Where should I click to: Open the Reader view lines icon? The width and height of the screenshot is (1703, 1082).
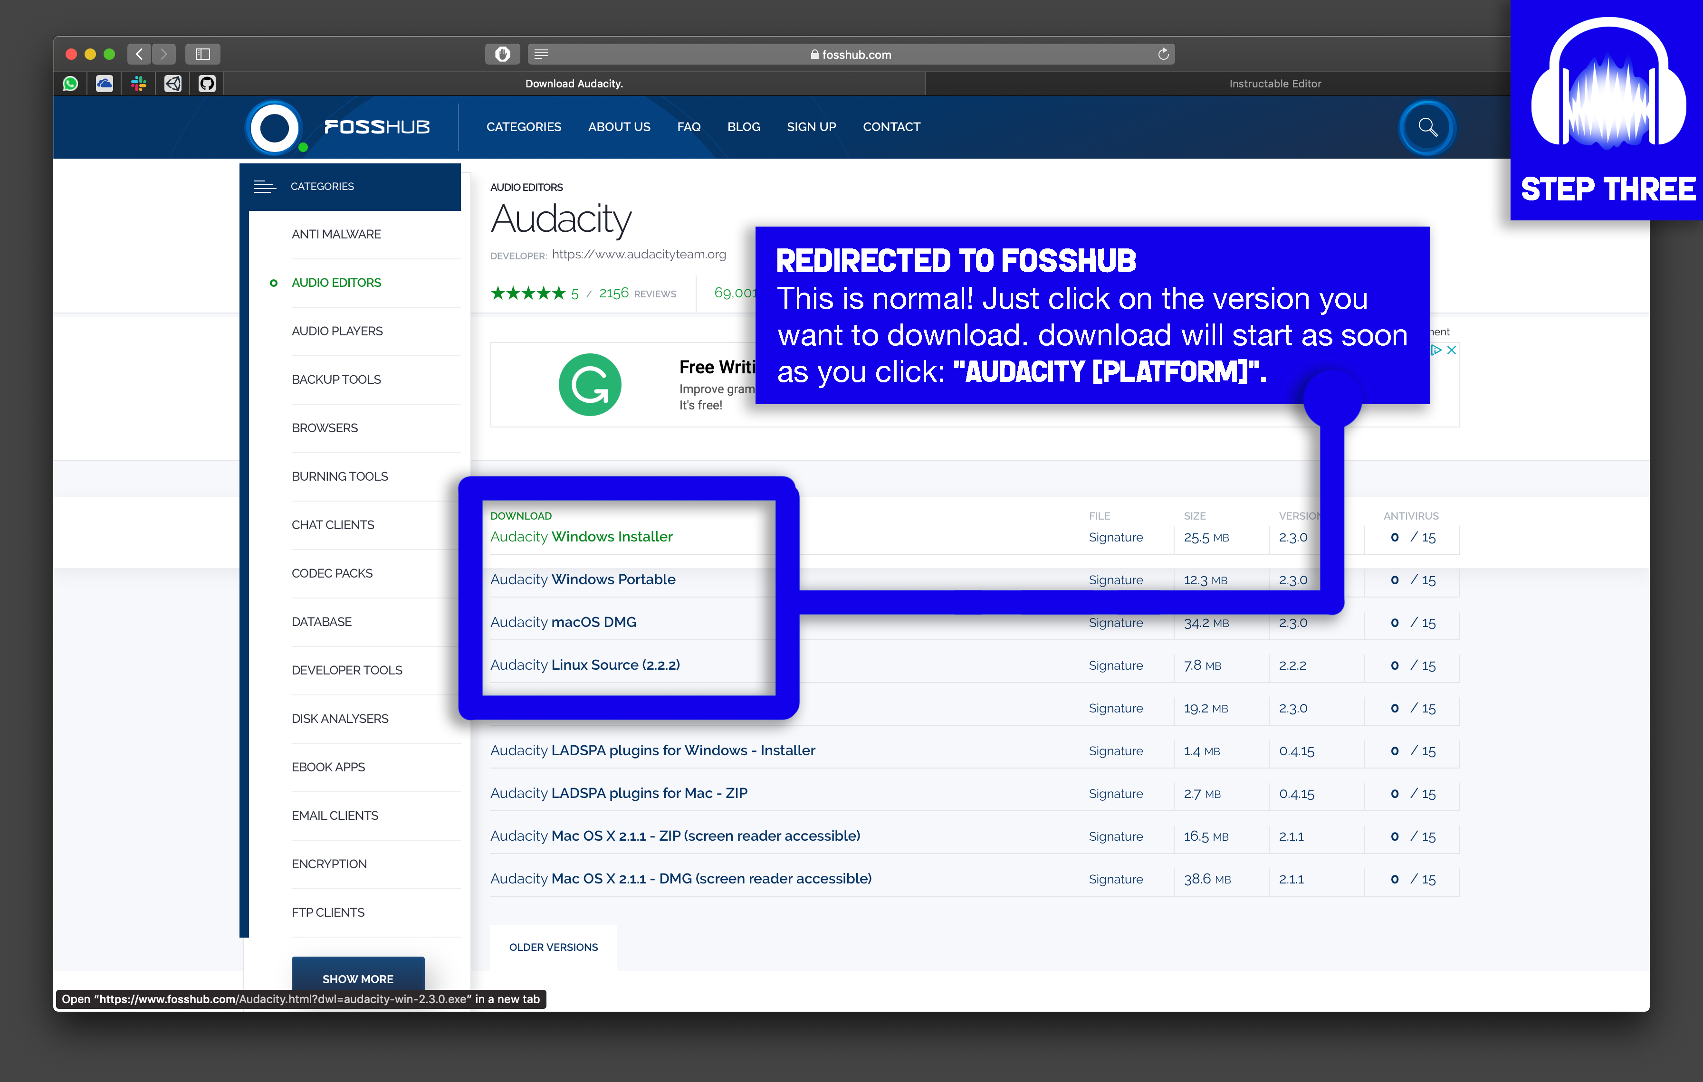click(x=541, y=54)
